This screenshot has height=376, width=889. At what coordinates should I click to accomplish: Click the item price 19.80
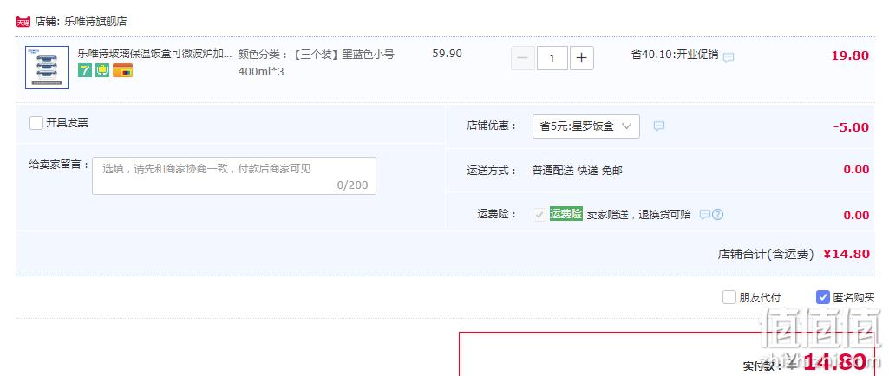point(850,55)
